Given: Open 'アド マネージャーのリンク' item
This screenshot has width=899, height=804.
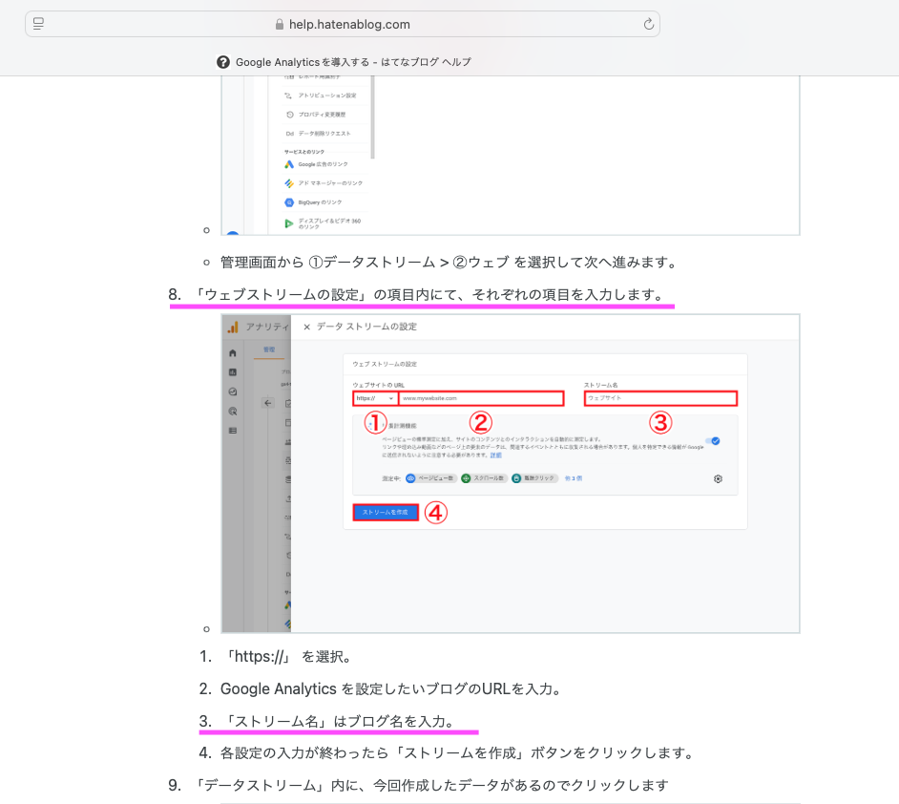Looking at the screenshot, I should [x=330, y=183].
